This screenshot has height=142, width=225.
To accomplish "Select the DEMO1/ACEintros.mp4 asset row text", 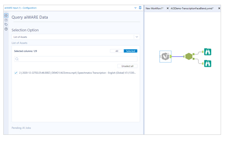I will [77, 73].
